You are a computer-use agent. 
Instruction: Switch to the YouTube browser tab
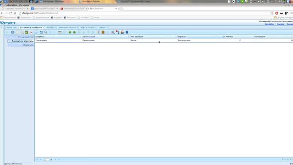[74, 9]
